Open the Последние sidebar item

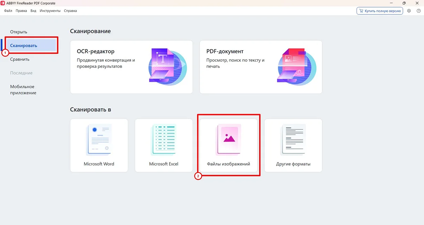click(x=21, y=73)
